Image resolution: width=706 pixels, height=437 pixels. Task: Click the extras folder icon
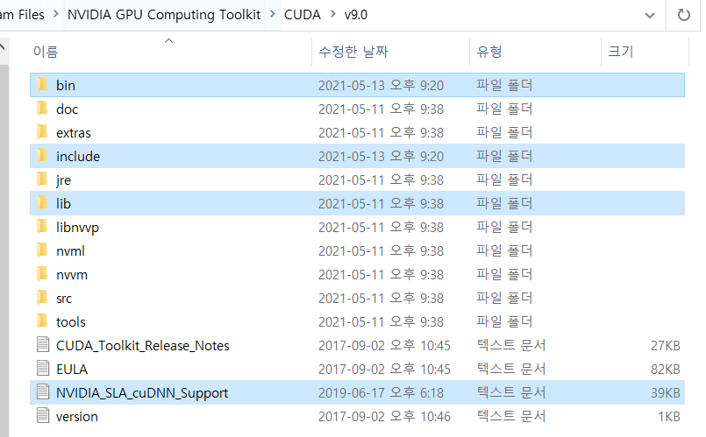click(x=42, y=132)
